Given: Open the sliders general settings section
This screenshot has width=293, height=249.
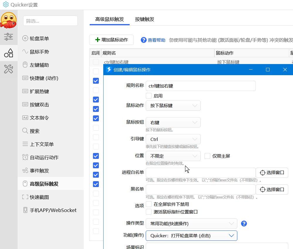Looking at the screenshot, I should (x=9, y=37).
